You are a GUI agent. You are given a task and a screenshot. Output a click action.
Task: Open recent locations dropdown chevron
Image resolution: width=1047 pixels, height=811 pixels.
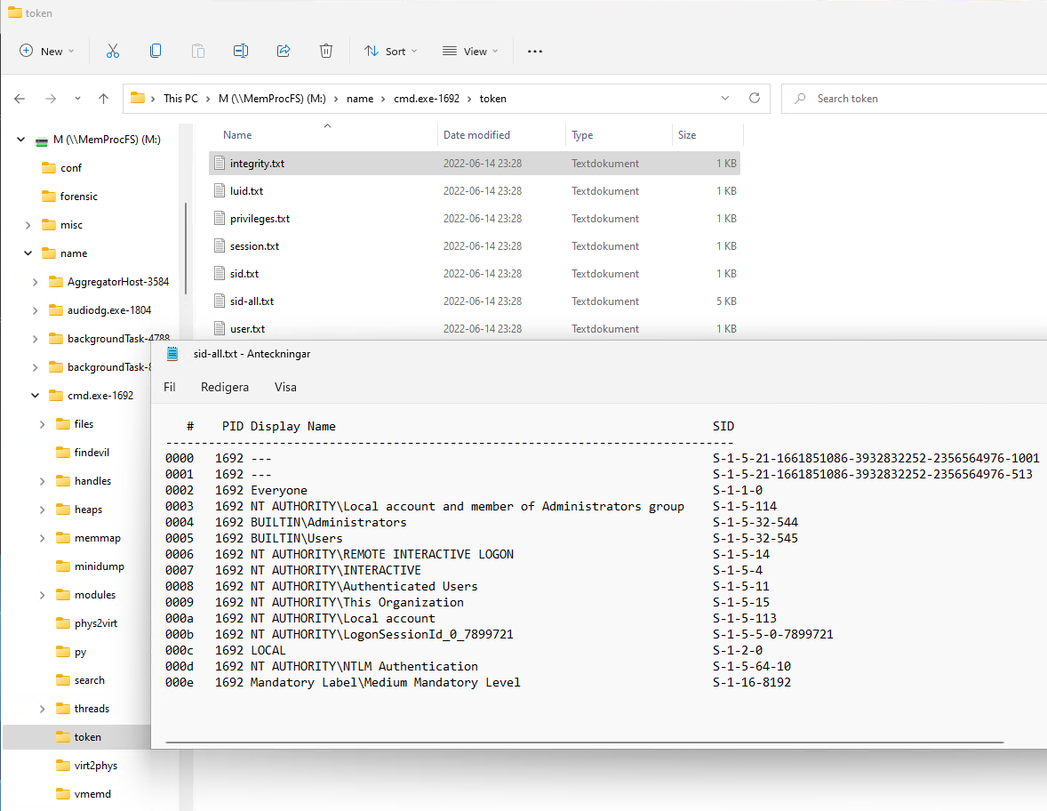[x=77, y=99]
